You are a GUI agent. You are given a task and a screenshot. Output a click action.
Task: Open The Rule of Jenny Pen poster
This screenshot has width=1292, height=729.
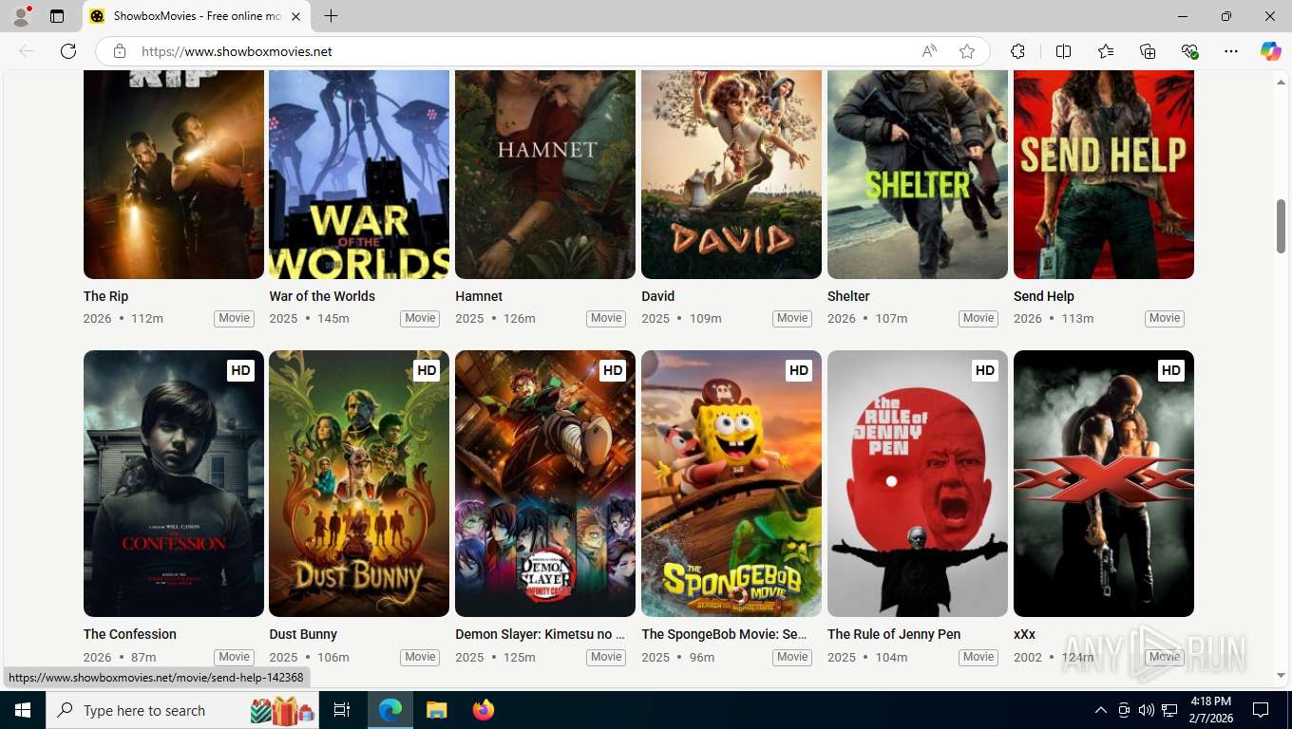click(x=918, y=483)
